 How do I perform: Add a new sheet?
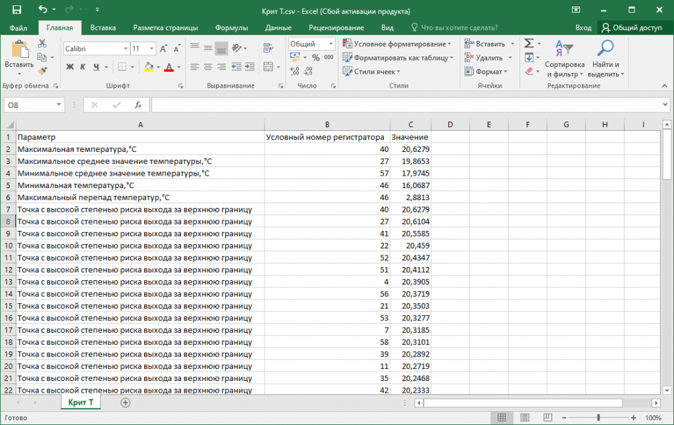coord(126,403)
